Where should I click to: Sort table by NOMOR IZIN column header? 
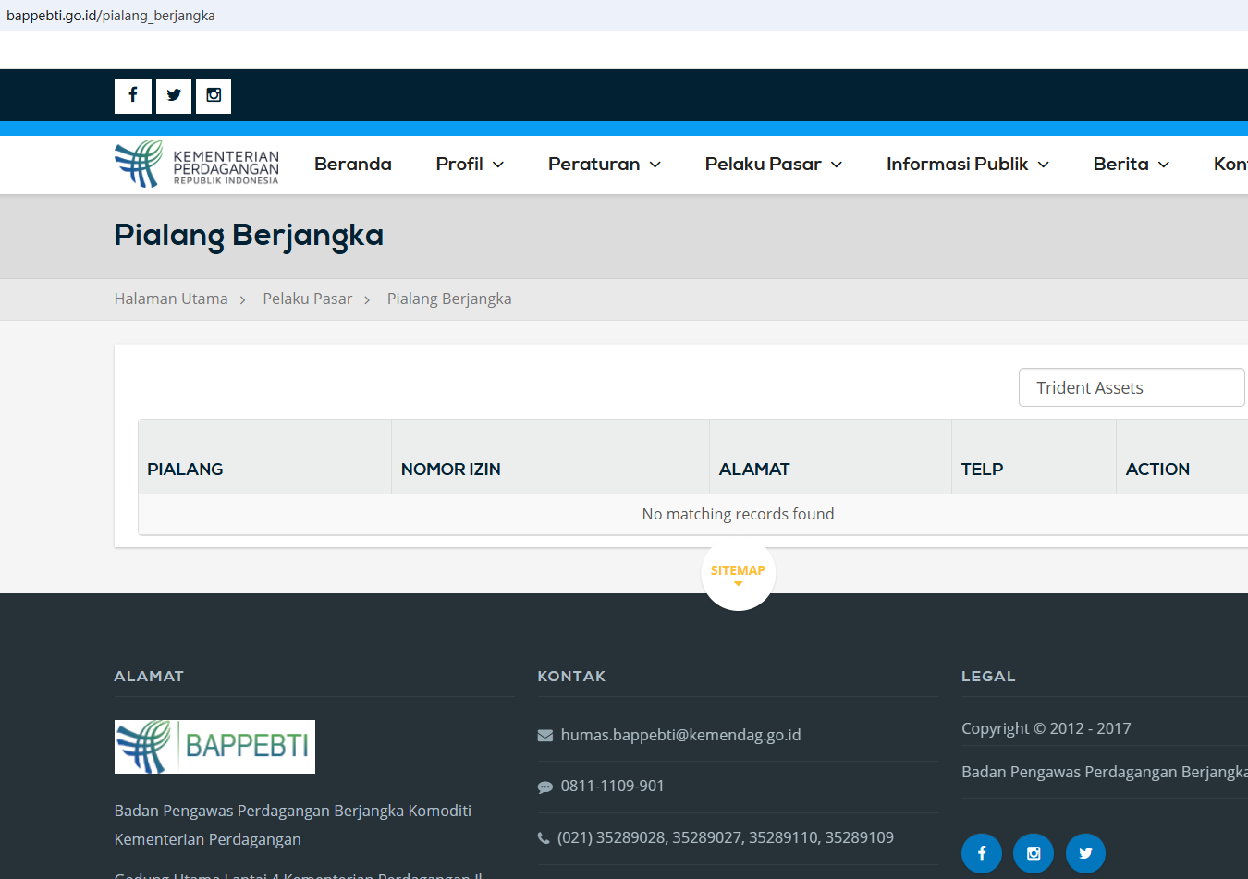coord(551,457)
